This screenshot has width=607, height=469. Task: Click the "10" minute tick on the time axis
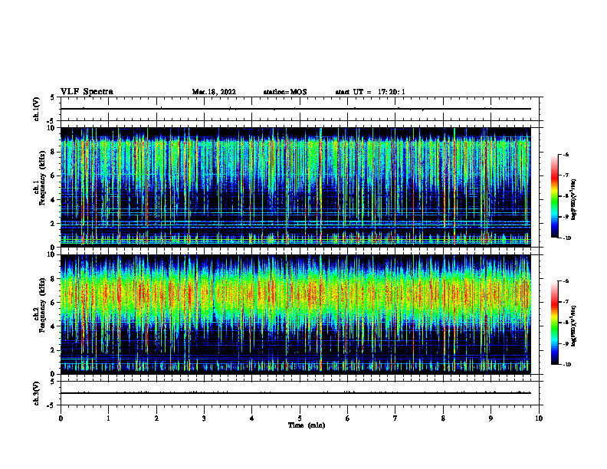[x=539, y=418]
